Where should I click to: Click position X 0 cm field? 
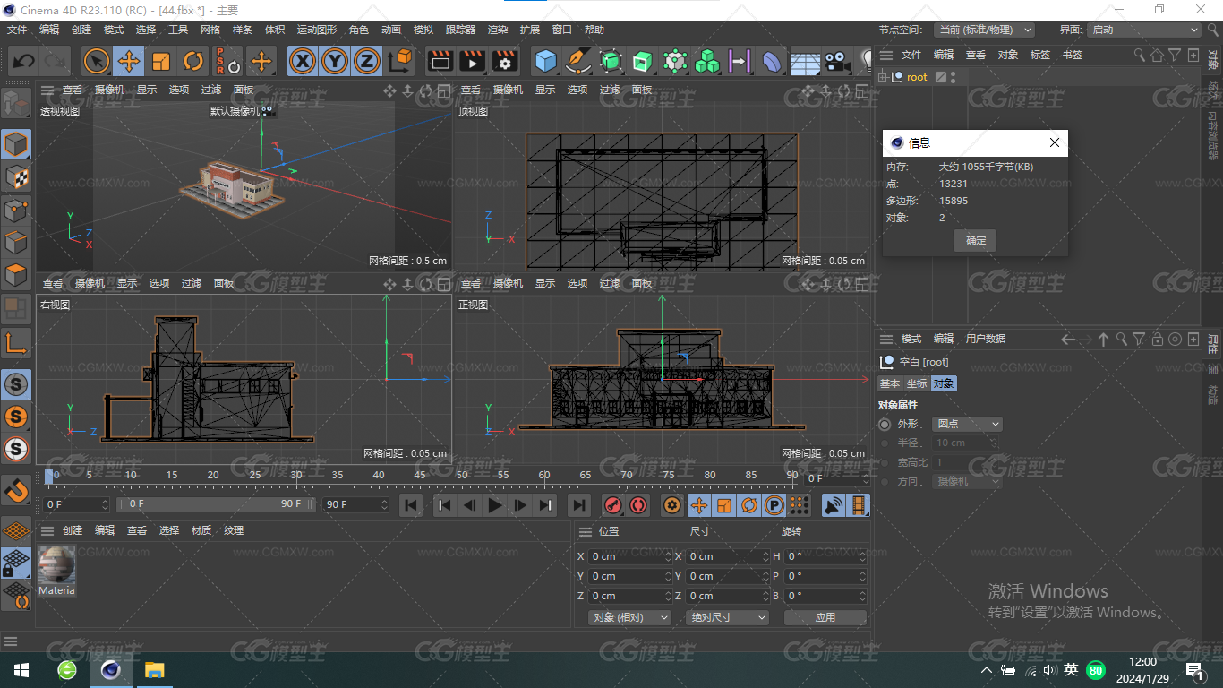[x=630, y=556]
